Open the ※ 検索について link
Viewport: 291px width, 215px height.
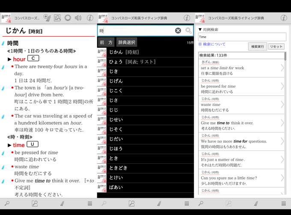211,44
